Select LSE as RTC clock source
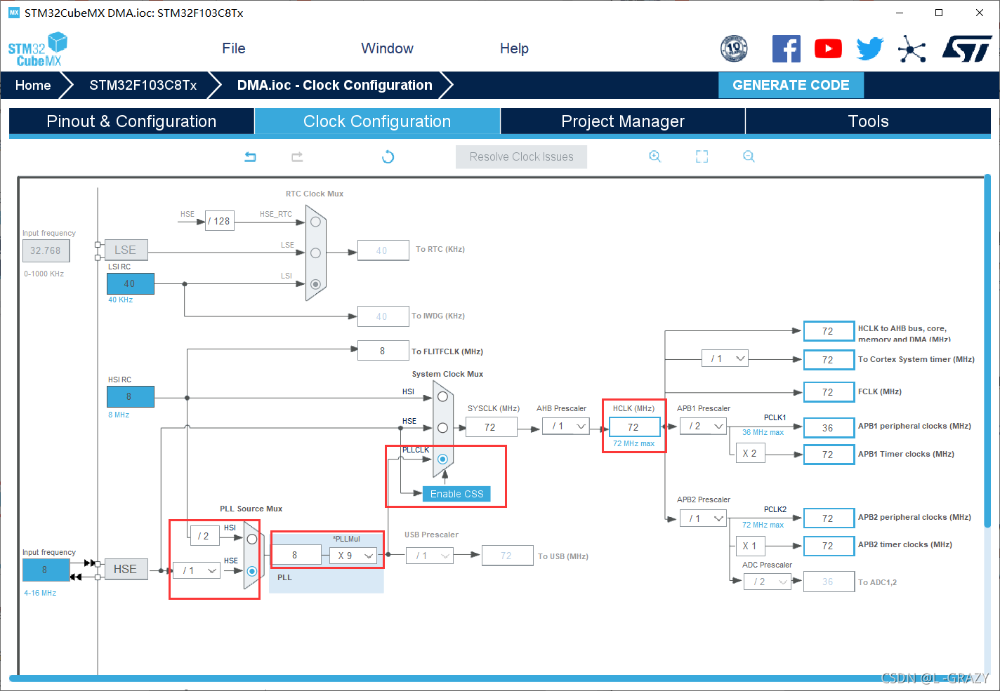The width and height of the screenshot is (1000, 691). [315, 253]
